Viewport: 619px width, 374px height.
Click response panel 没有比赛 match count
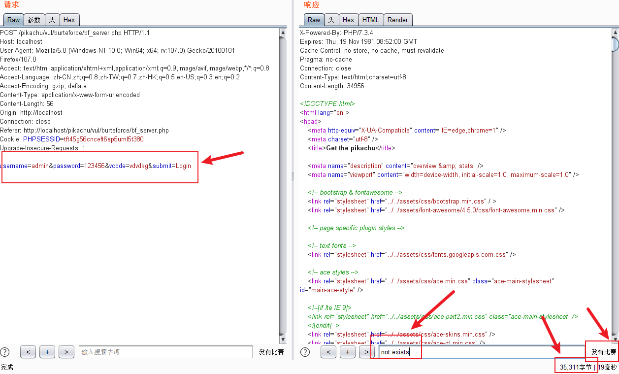[604, 352]
